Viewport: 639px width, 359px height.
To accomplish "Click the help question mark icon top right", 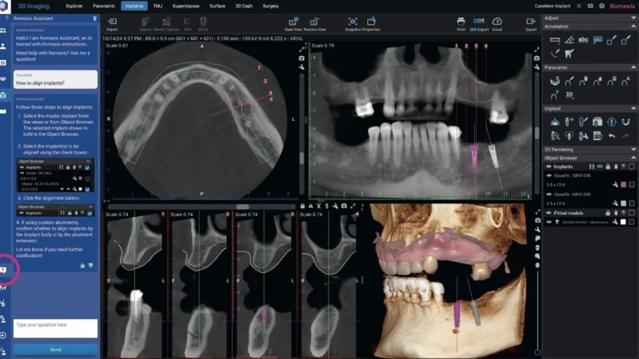I will tap(602, 6).
